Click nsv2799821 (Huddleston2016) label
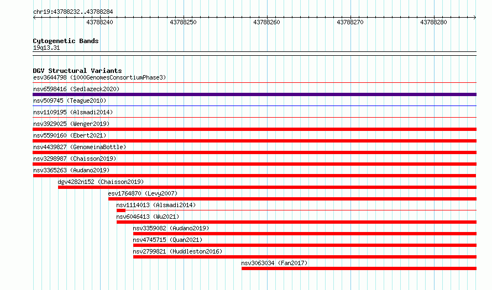The image size is (492, 290). (177, 251)
